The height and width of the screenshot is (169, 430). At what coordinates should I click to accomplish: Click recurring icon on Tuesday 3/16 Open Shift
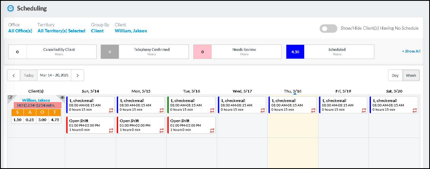pos(212,130)
